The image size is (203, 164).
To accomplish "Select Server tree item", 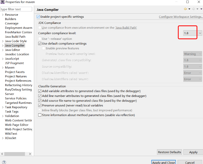I will coord(10,94).
